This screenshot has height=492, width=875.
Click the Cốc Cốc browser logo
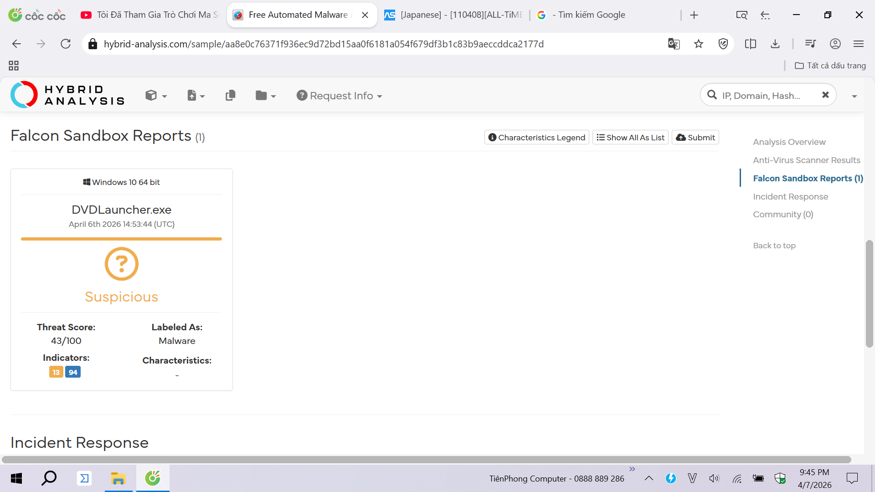[37, 15]
